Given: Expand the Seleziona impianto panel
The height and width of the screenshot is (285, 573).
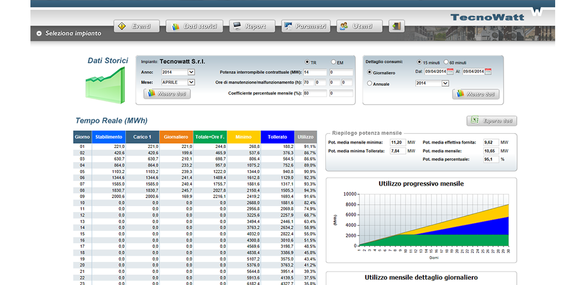Looking at the screenshot, I should coord(39,34).
